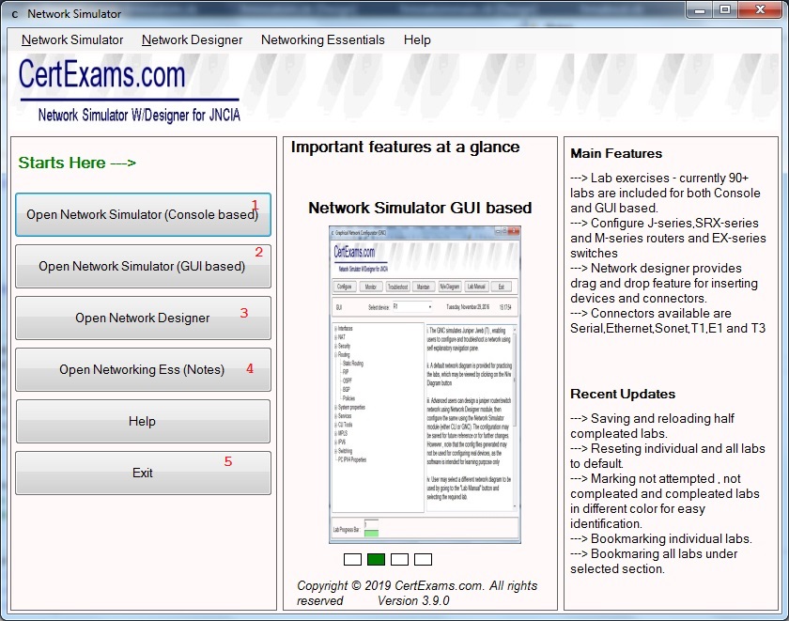Open Network Simulator (Console based)
This screenshot has height=621, width=789.
coord(142,214)
